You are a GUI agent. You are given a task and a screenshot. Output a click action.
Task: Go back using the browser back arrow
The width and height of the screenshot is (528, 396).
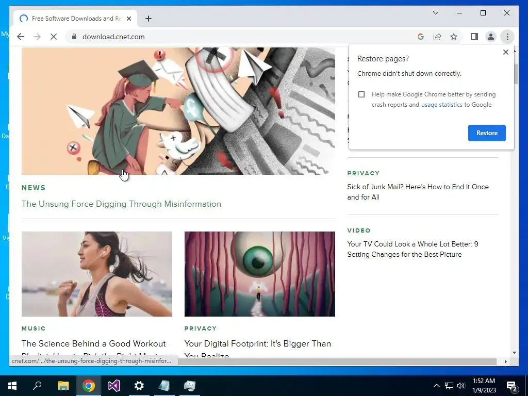tap(21, 37)
